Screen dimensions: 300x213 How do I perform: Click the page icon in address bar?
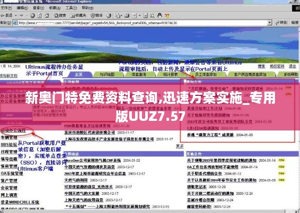coord(15,23)
